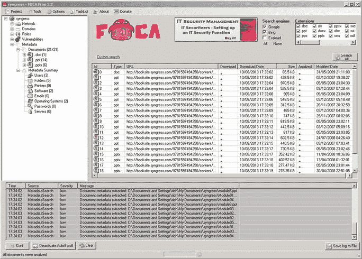Click the Operating Systems (2) icon
Screen dimensions: 362x259
(x=30, y=101)
